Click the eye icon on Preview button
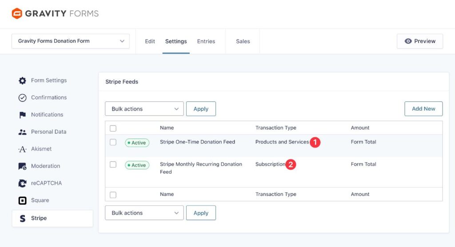 click(x=408, y=41)
